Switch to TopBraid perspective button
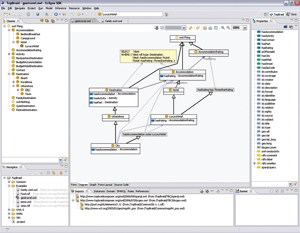Viewport: 300px width, 233px height. click(277, 14)
